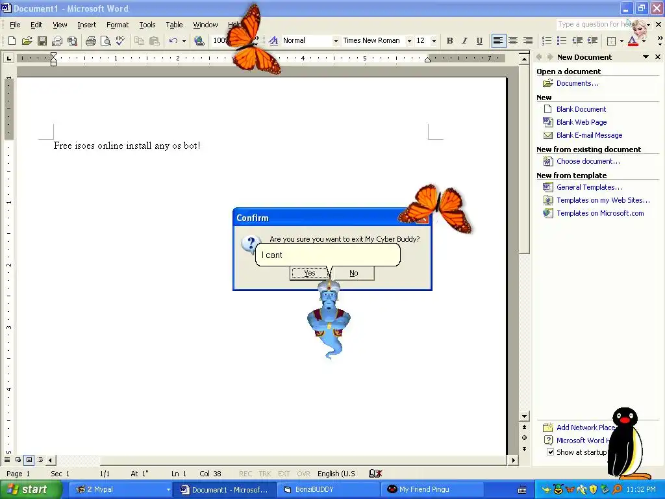Toggle Show at startup checkbox
665x499 pixels.
(550, 452)
